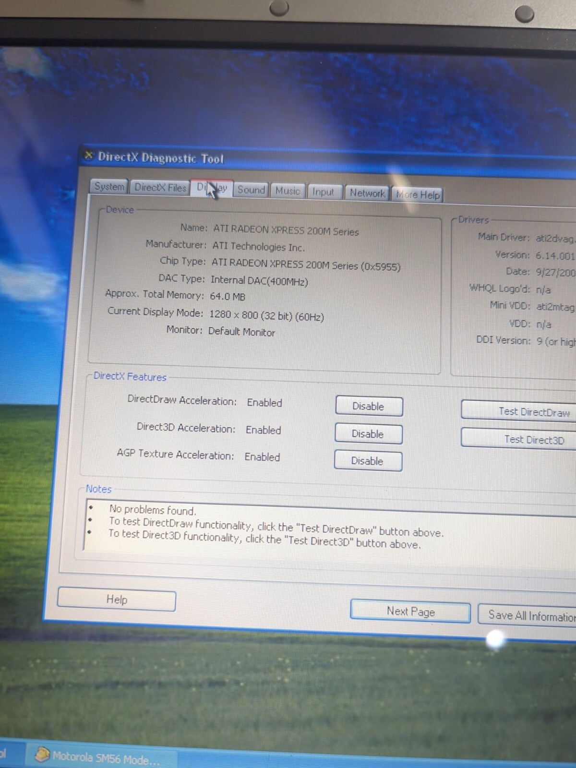The image size is (576, 768).
Task: Click the chip type value with 0x5955
Action: coord(306,264)
